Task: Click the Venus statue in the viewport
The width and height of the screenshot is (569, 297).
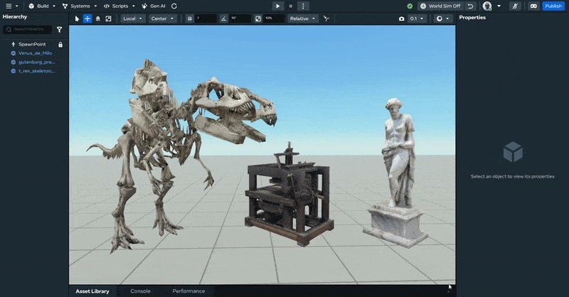Action: click(x=396, y=174)
